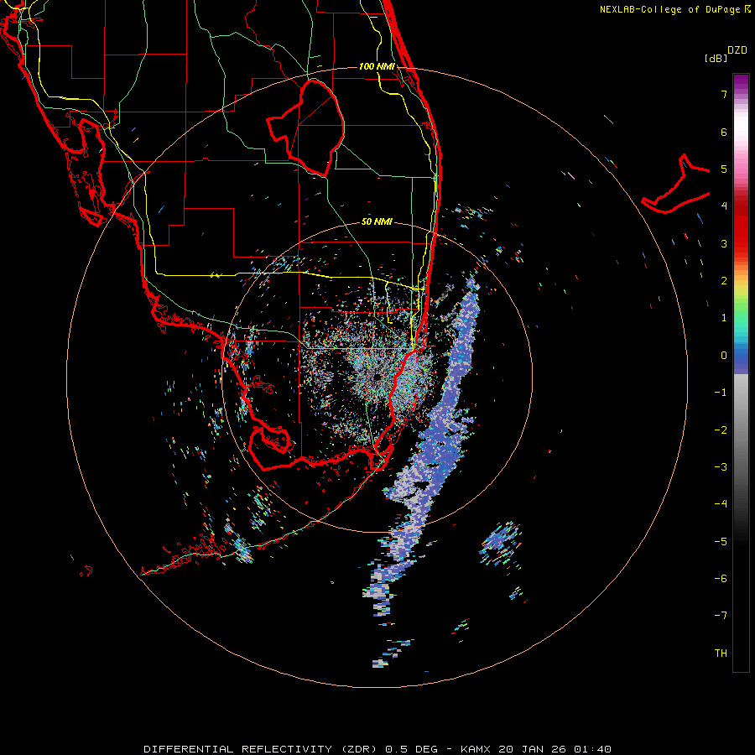Viewport: 755px width, 755px height.
Task: Click the 100 NMI range ring label
Action: click(377, 66)
